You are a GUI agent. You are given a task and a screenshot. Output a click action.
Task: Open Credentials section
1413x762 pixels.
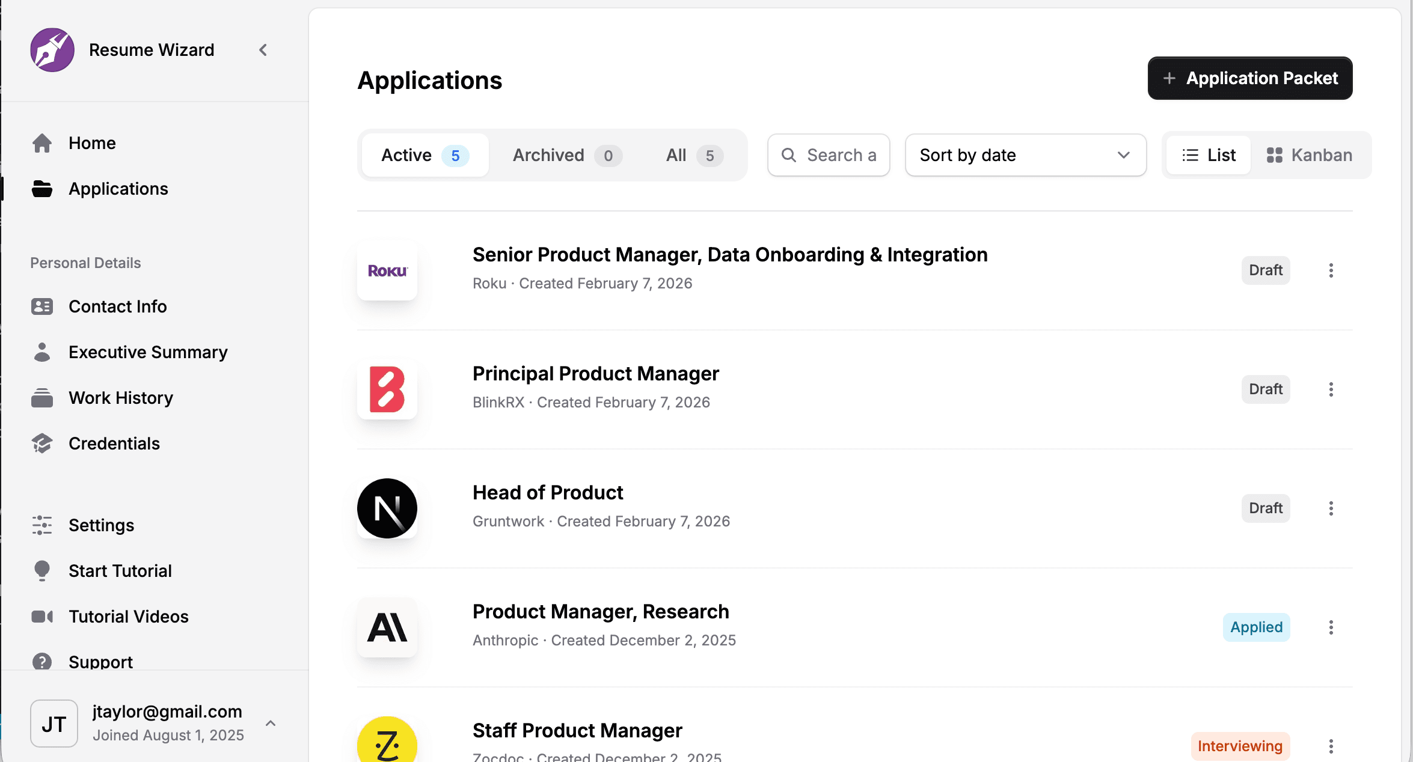click(114, 443)
